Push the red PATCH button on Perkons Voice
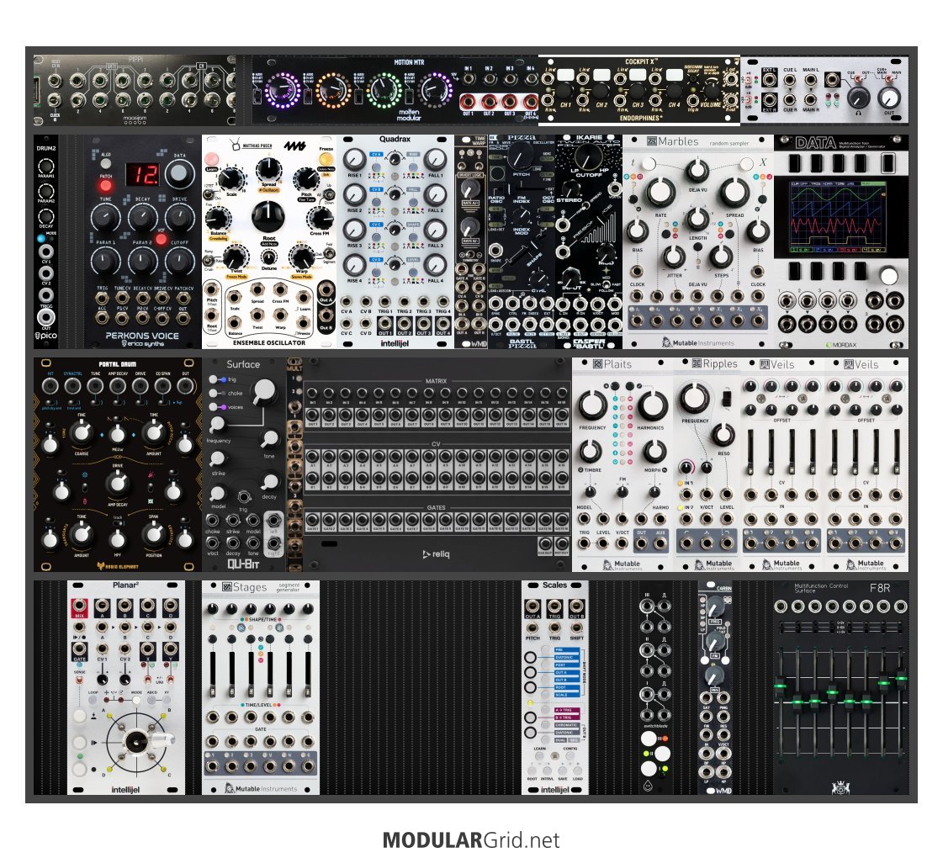 (106, 185)
